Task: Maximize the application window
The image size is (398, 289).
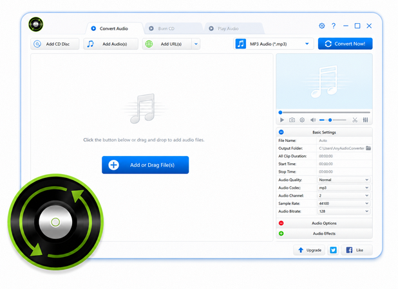Action: [x=357, y=26]
